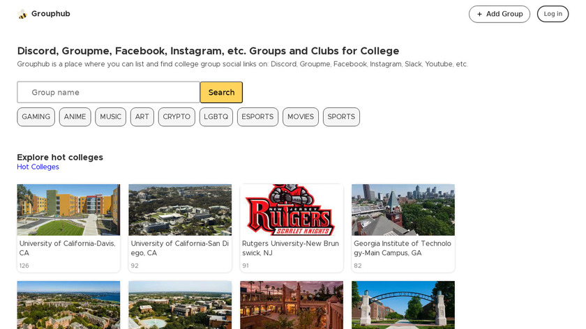
Task: Select the GAMING category tag
Action: [36, 117]
